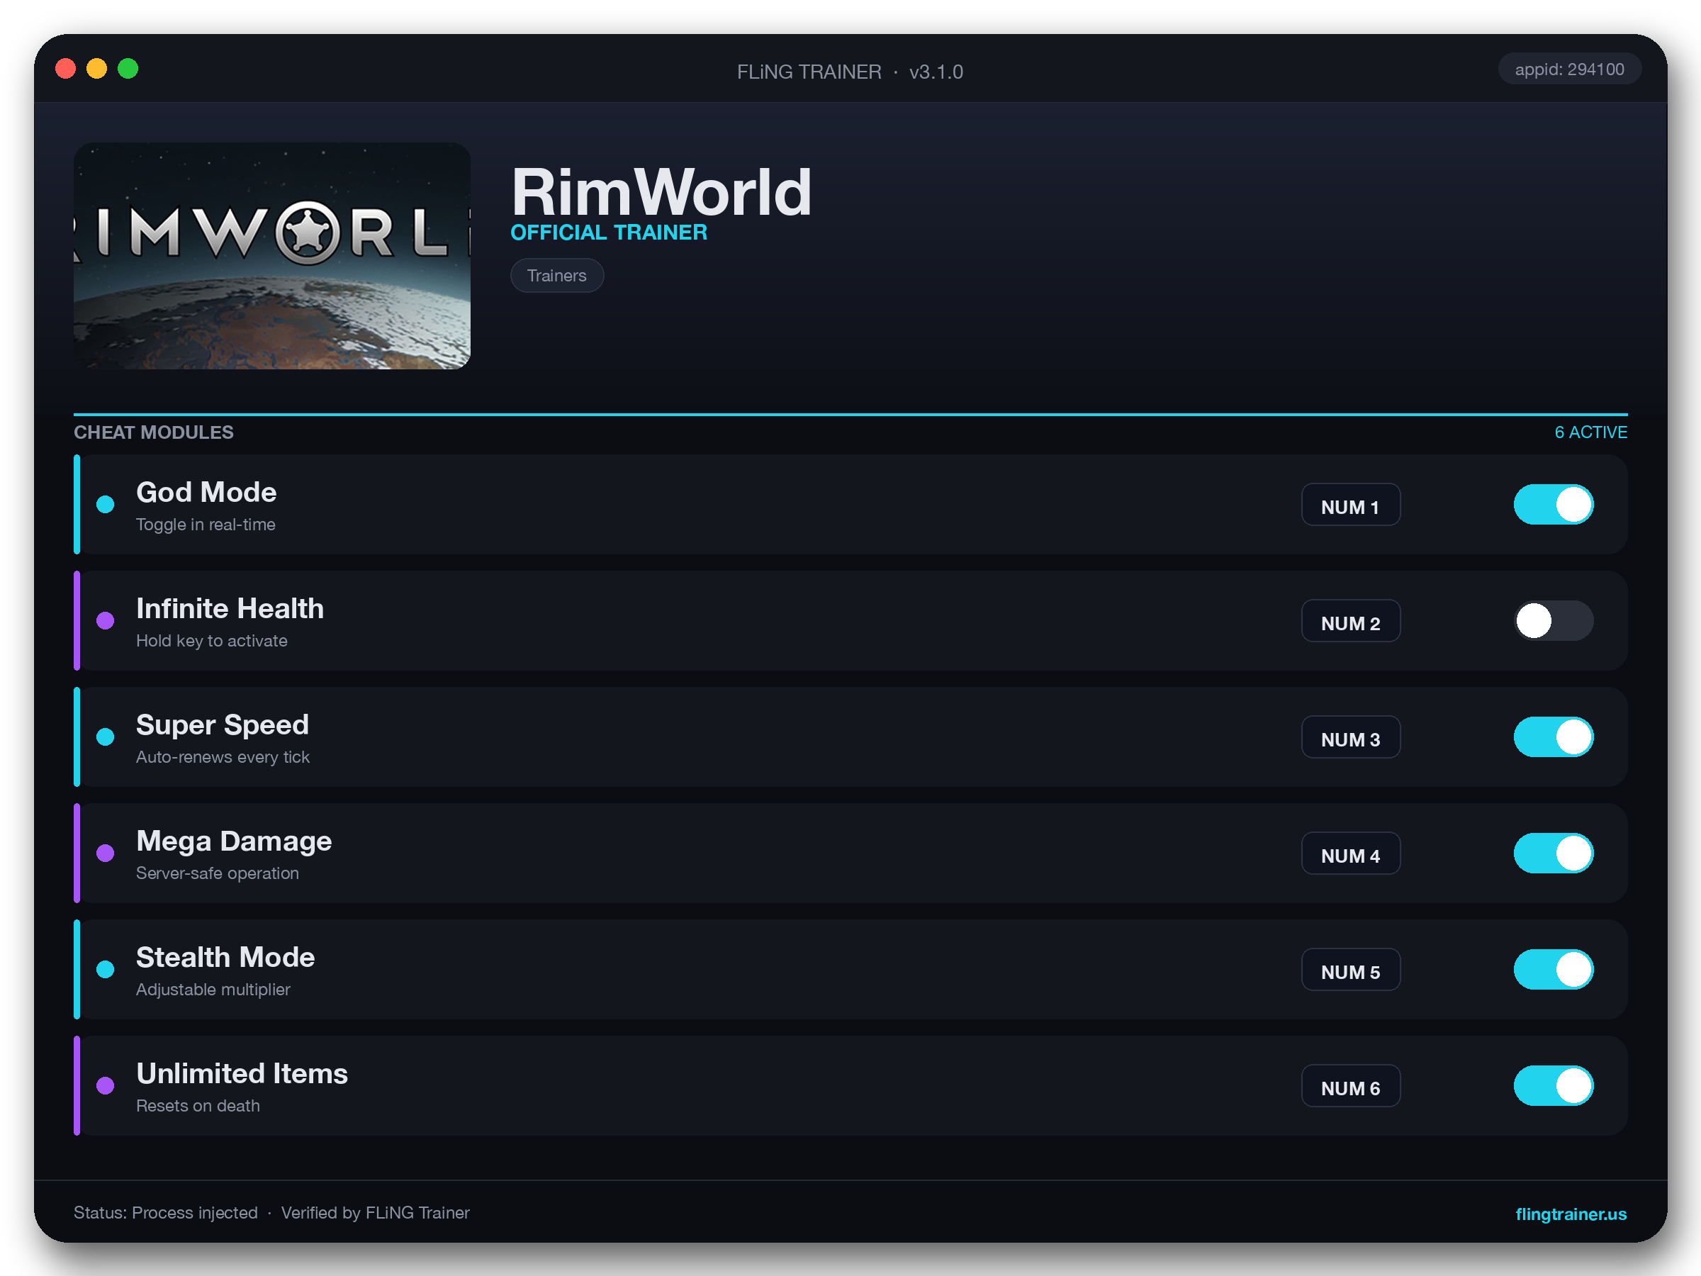Open the flingtrainer.us link
1701x1276 pixels.
click(1571, 1214)
